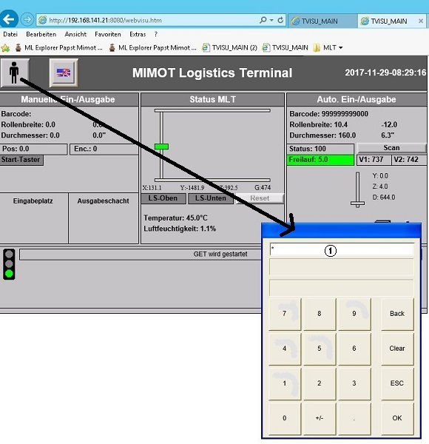Open address bar search dropdown arrow
The height and width of the screenshot is (444, 429).
coord(271,20)
